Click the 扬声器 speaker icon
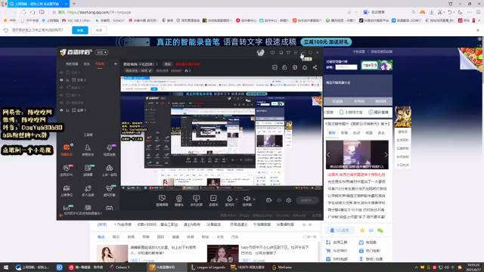This screenshot has width=484, height=272. (x=247, y=199)
